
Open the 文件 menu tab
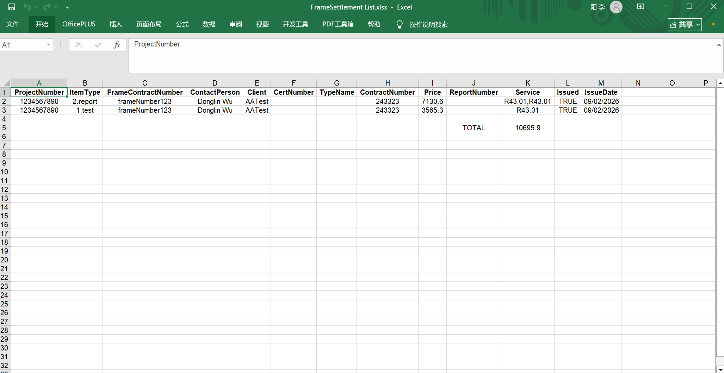[x=13, y=24]
